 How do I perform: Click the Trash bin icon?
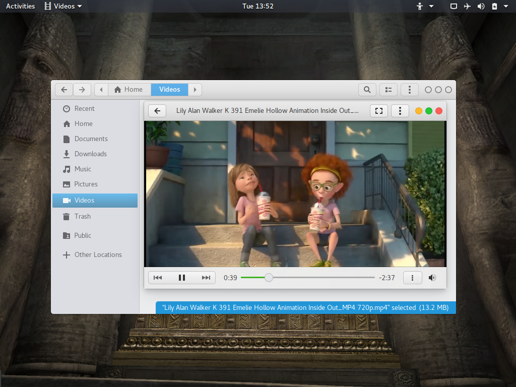[x=67, y=217]
